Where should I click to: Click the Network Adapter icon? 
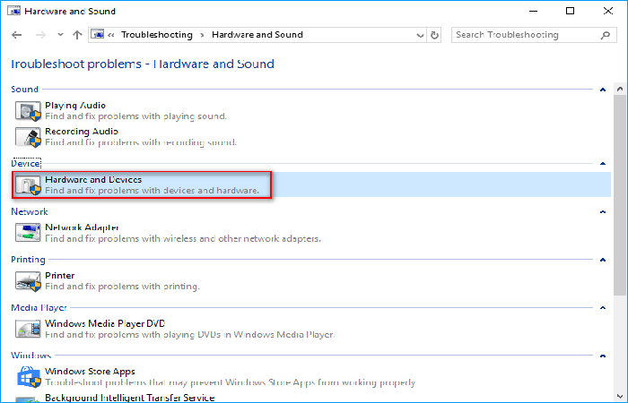click(x=28, y=233)
